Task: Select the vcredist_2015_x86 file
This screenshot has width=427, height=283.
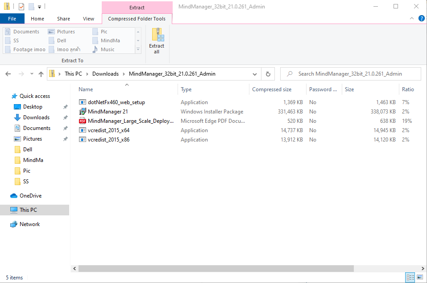Action: 109,140
